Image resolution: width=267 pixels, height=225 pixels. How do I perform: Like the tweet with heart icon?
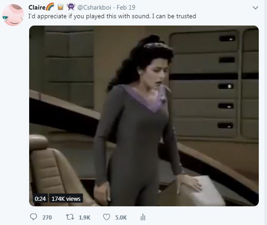(107, 217)
